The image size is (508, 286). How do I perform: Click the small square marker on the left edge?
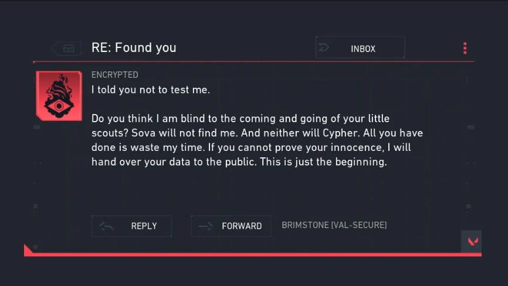pyautogui.click(x=35, y=206)
